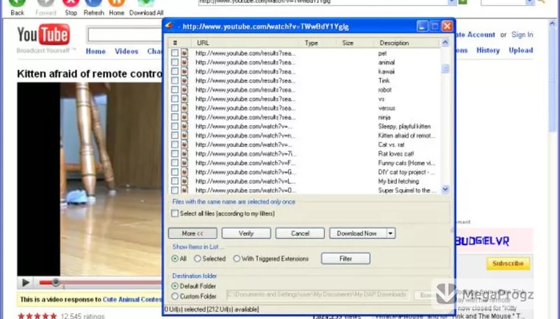Click the Verify button

click(x=246, y=234)
